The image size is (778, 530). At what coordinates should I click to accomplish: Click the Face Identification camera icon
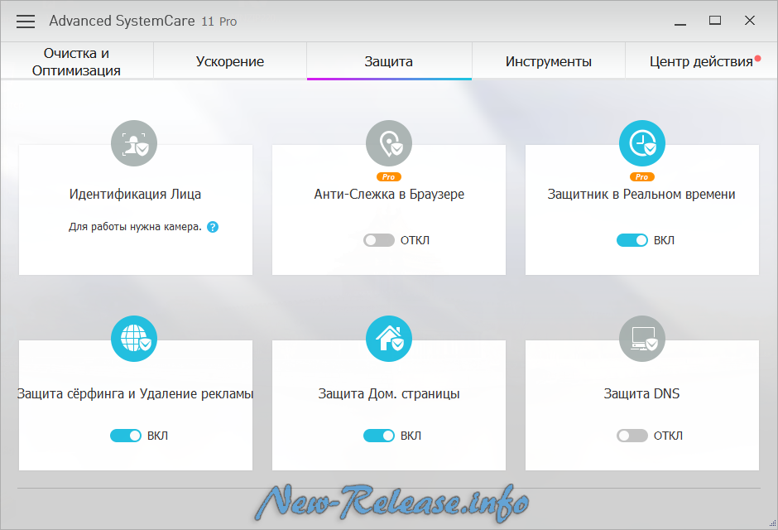coord(134,143)
